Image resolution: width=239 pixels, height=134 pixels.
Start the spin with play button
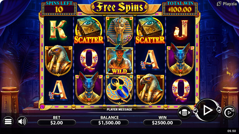207,110
